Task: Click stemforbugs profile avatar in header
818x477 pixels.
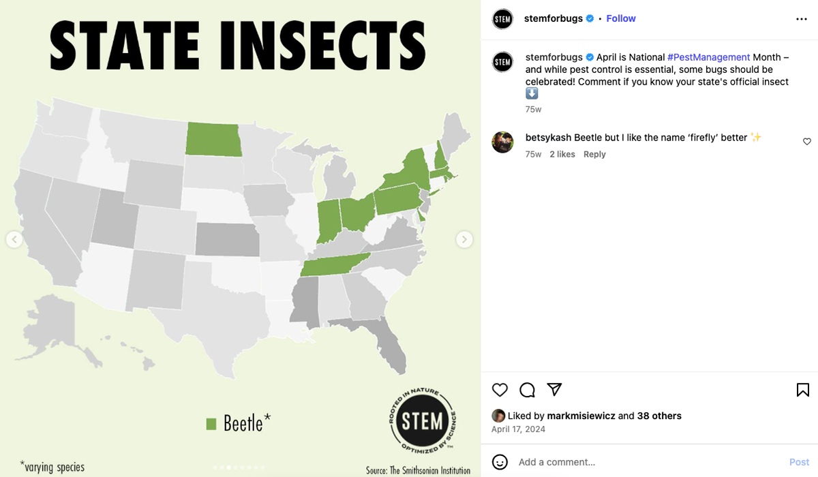Action: [502, 19]
